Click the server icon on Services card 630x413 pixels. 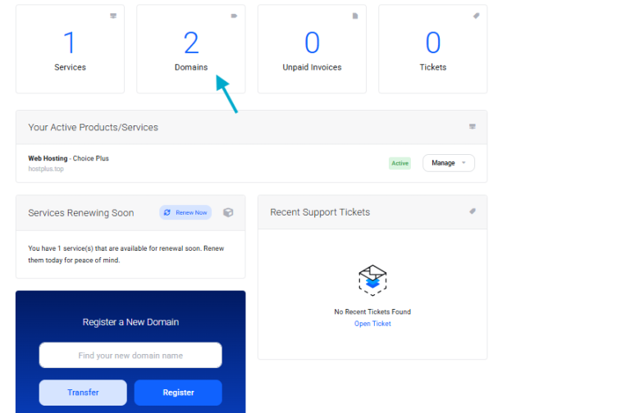coord(113,16)
